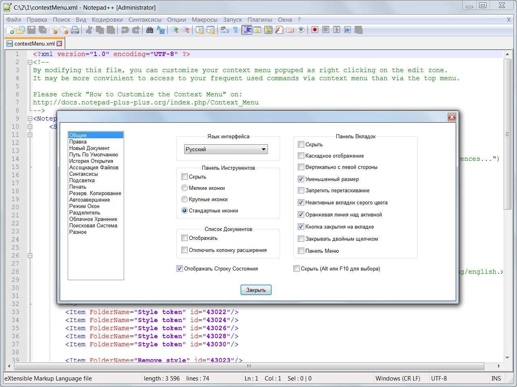Toggle file monitoring eye icon
This screenshot has height=387, width=517.
301,30
